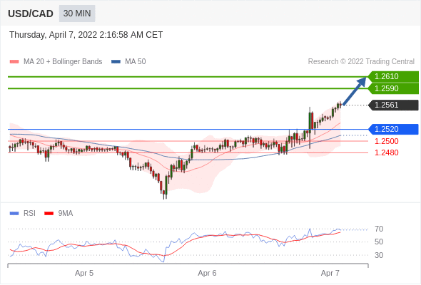Click the black 1.2561 current price tag
Screen dimensions: 421x285
pos(393,105)
